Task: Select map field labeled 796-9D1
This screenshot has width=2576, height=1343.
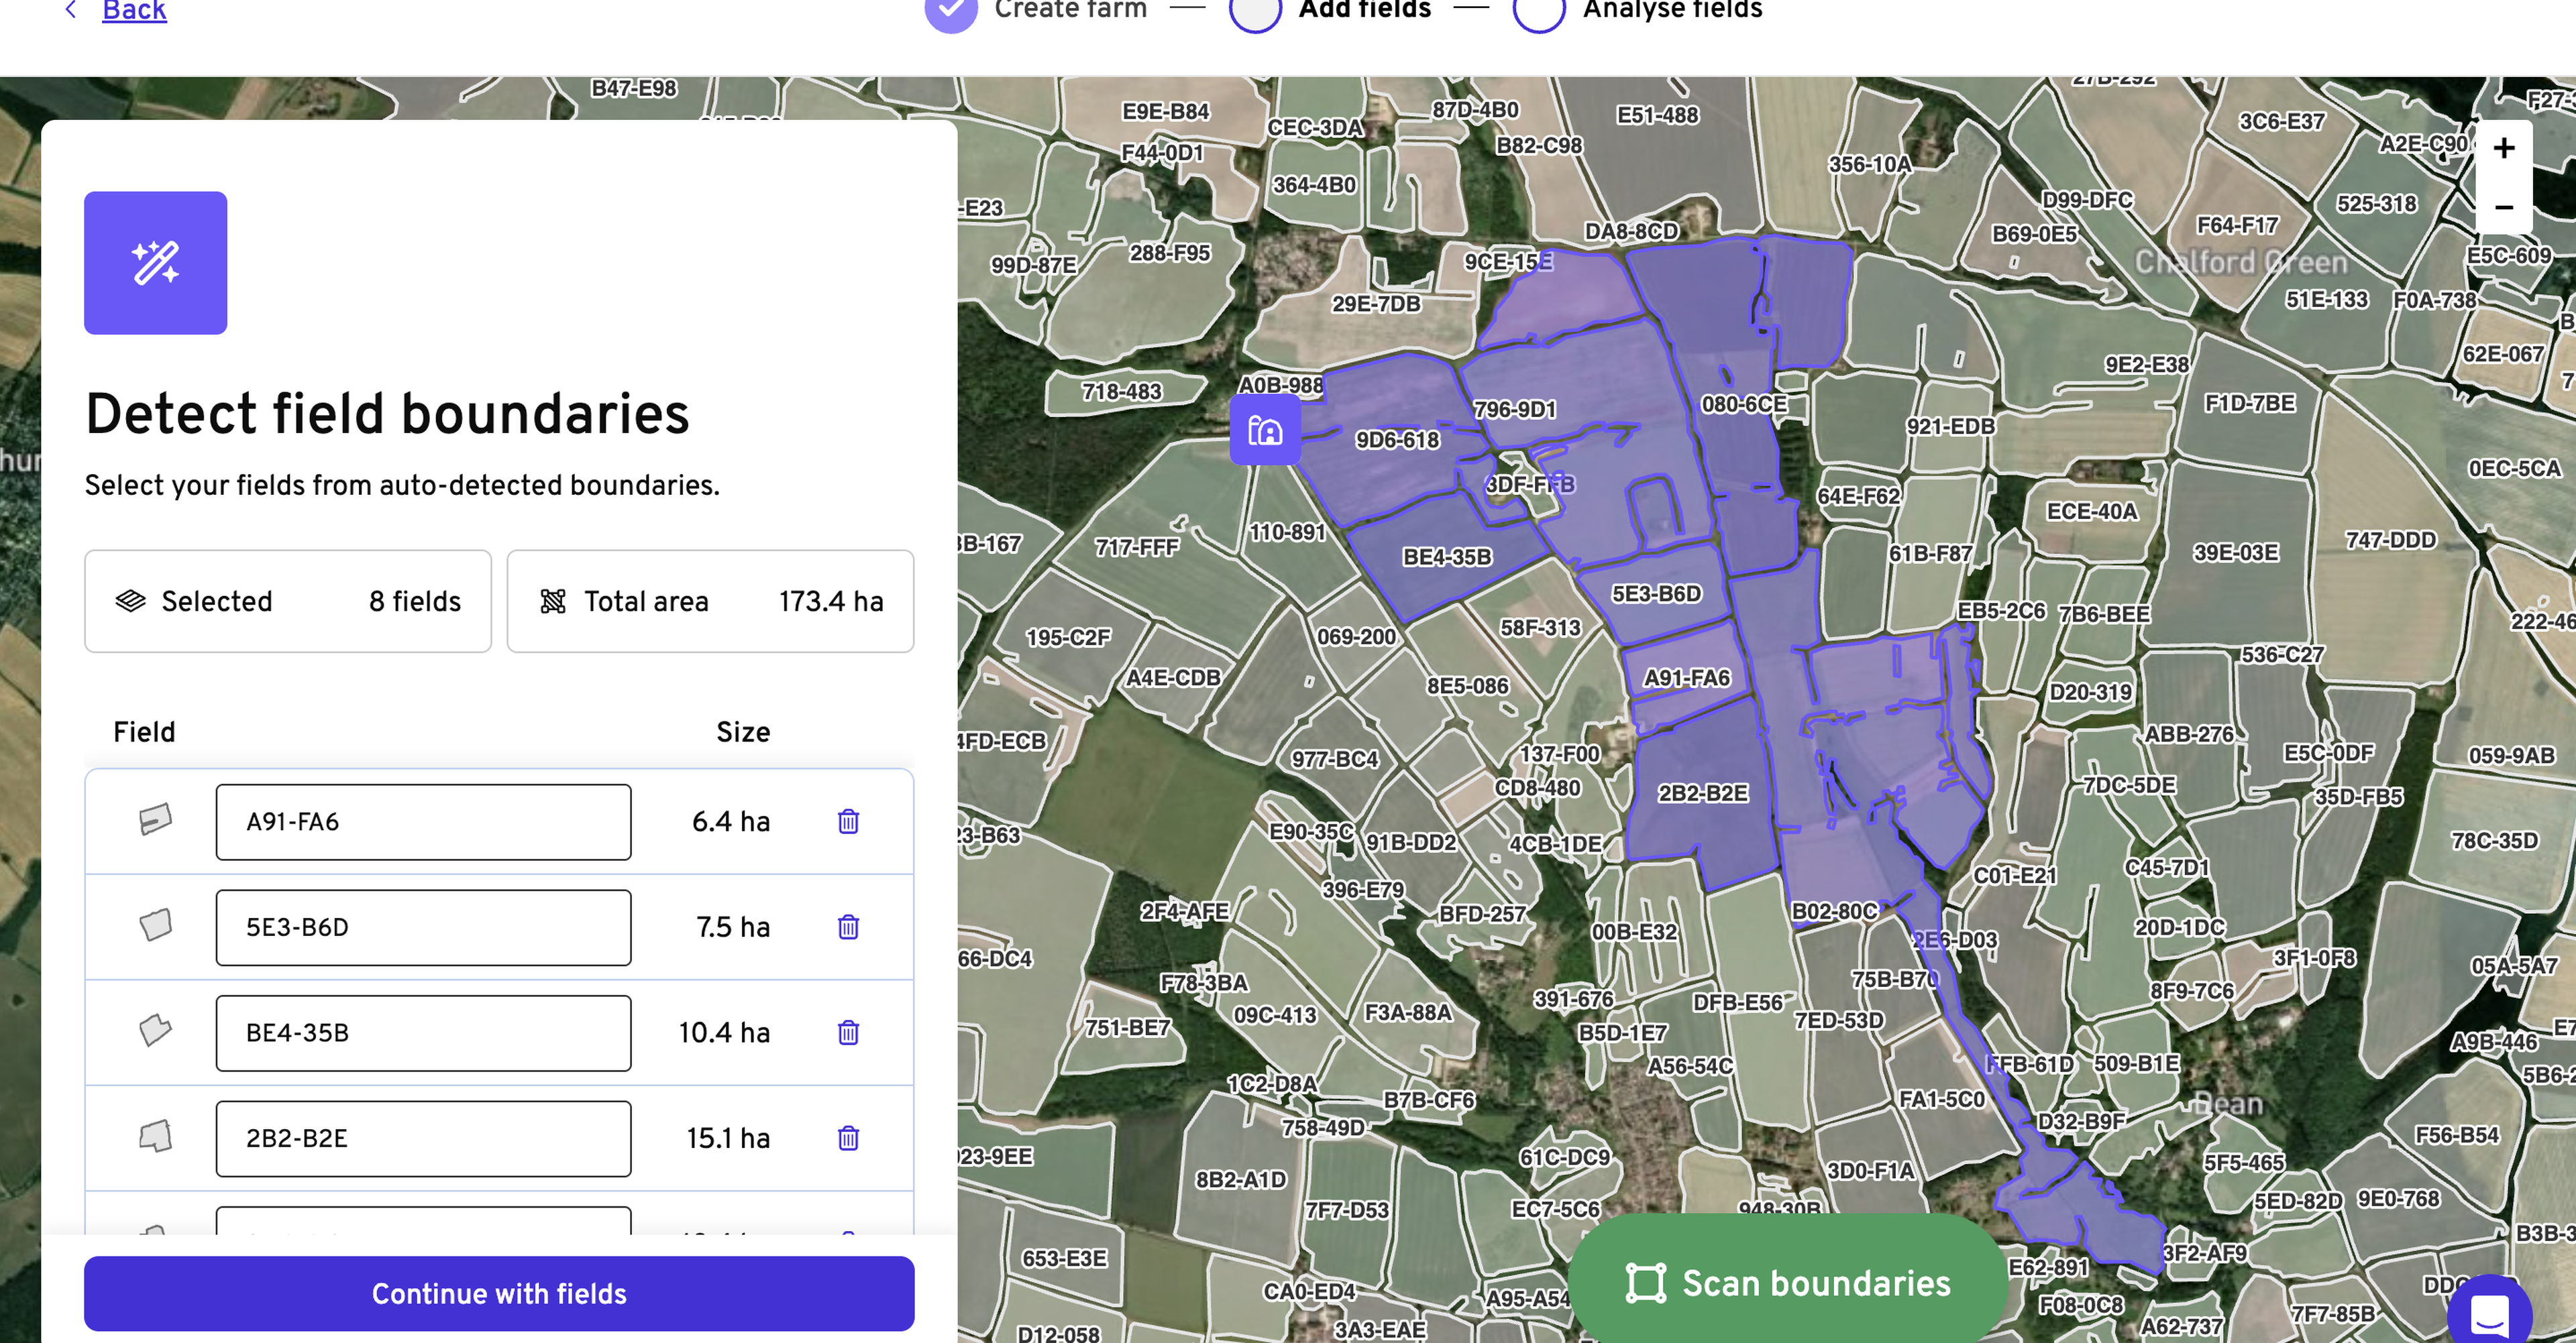Action: tap(1515, 410)
